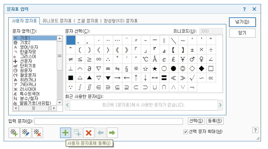
Task: Select 그리스어 in the character area list
Action: coord(35,57)
